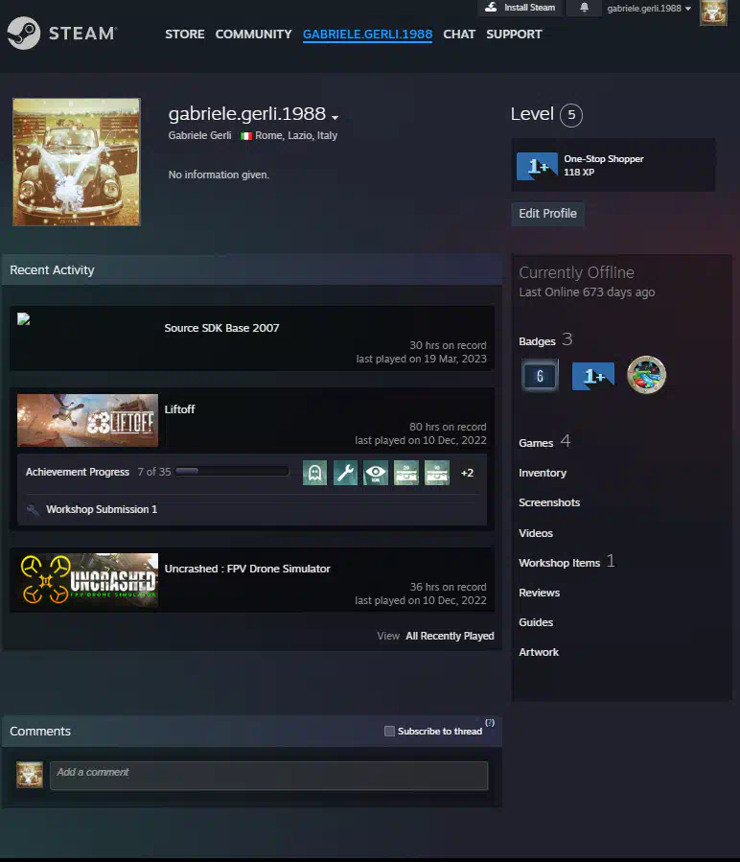Click the Achievement Progress 7 of 35 label
This screenshot has height=862, width=740.
click(x=98, y=472)
